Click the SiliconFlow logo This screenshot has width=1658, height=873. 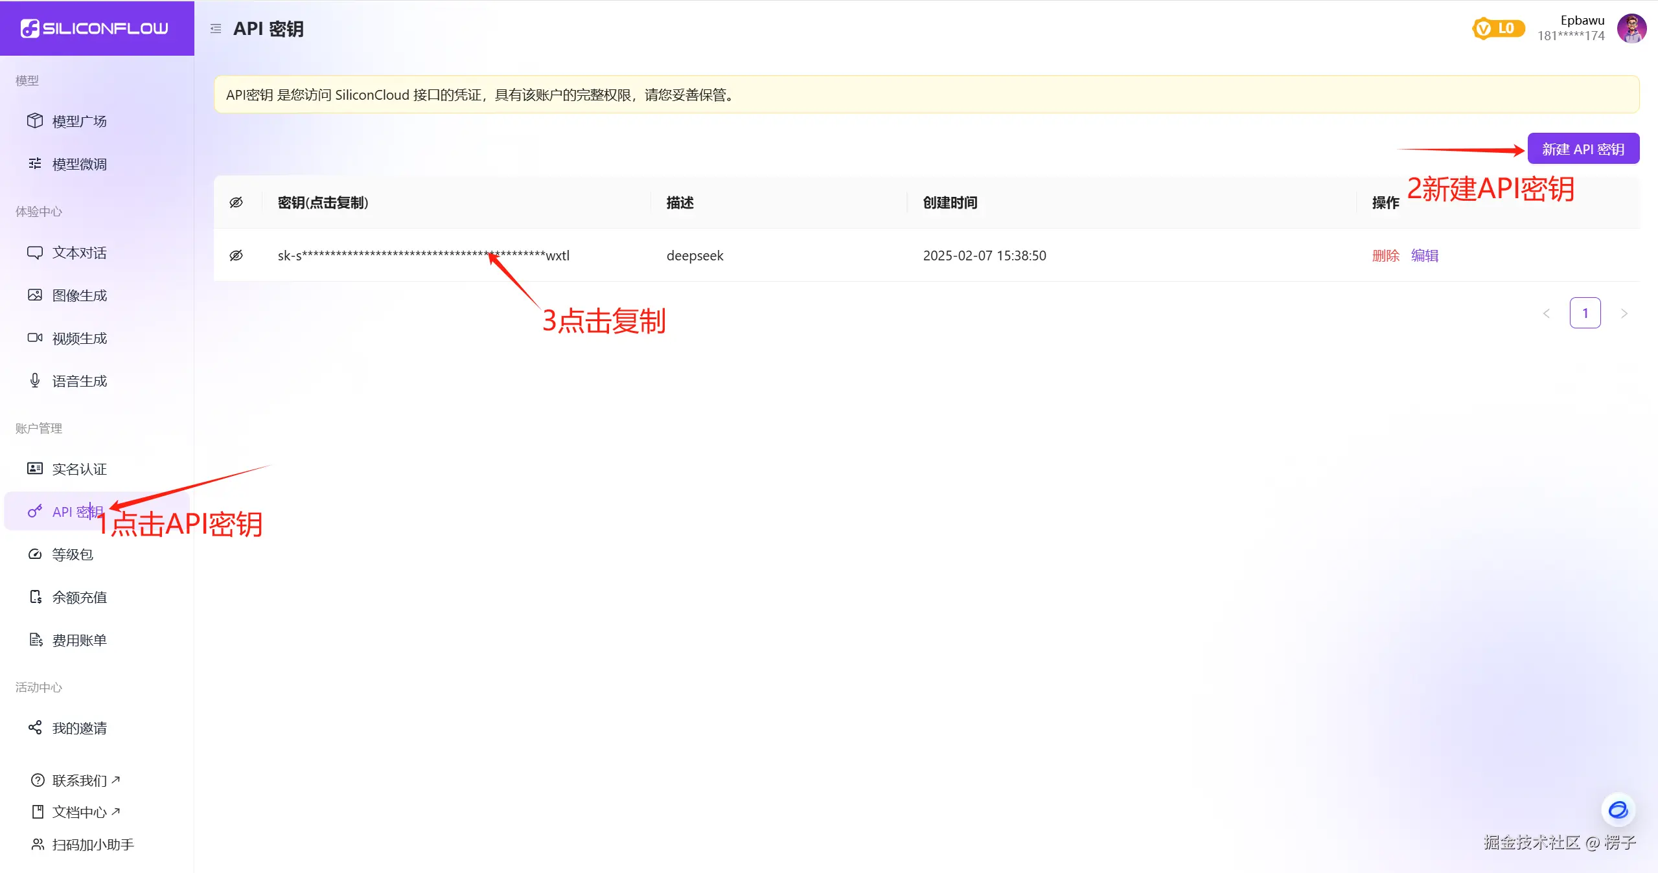[95, 28]
